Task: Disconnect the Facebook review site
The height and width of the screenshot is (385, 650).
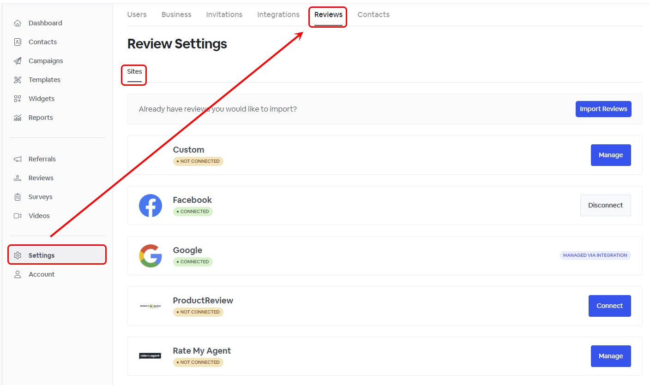Action: (605, 206)
